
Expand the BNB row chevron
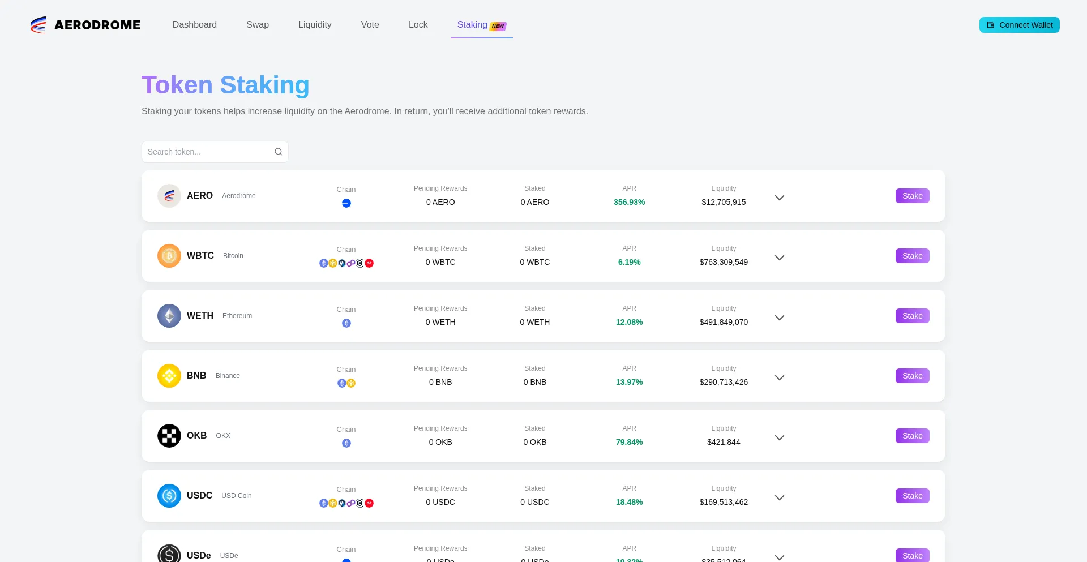click(x=779, y=377)
